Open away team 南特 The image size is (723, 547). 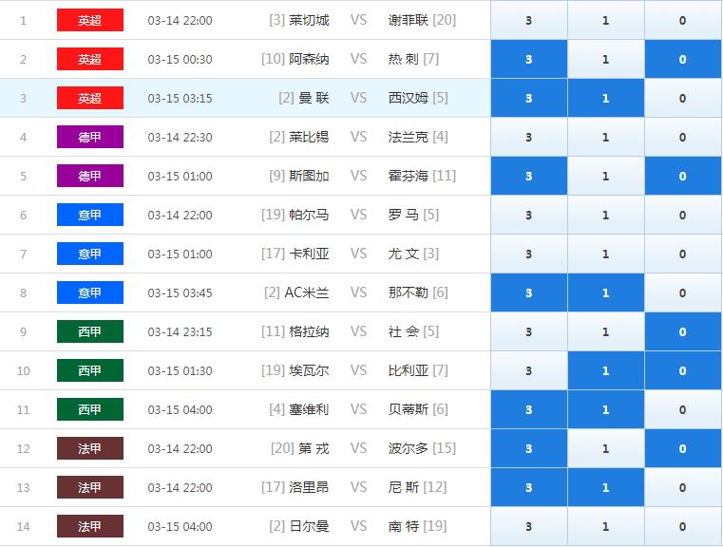point(404,526)
